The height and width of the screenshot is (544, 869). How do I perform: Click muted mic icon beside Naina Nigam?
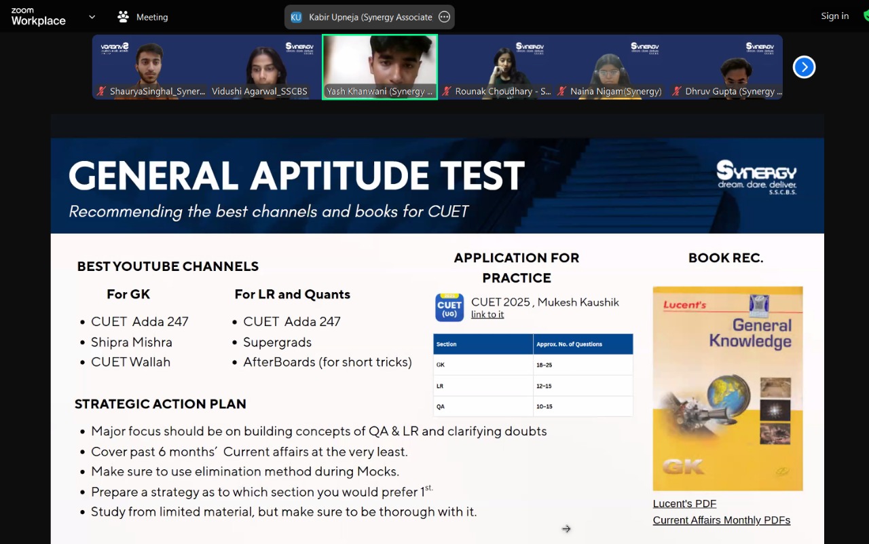pos(562,91)
